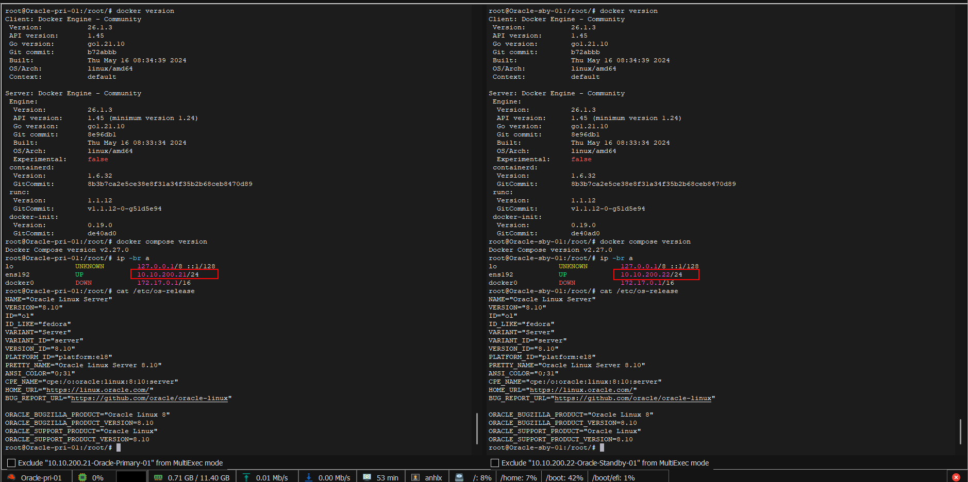Click 'cat /etc/os-release' command in left terminal
This screenshot has height=482, width=968.
pos(156,291)
